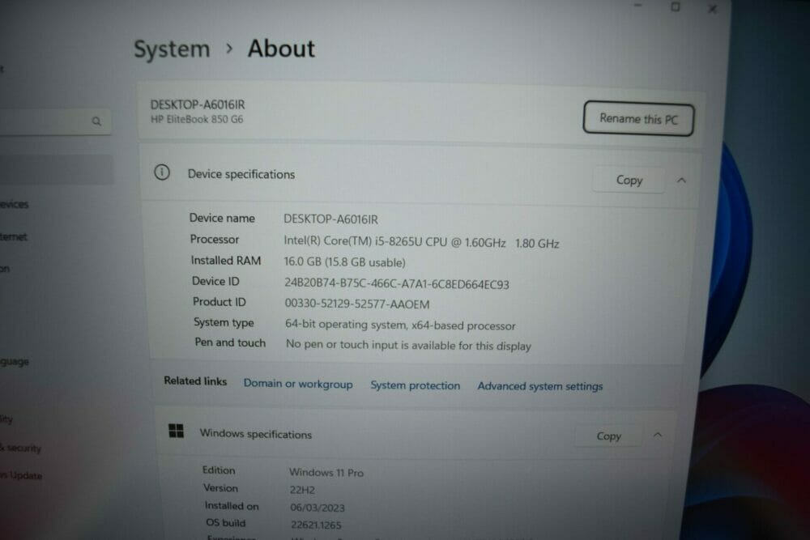
Task: Select the Intel(R) Core(TM) i5-8265U processor text
Action: [421, 242]
